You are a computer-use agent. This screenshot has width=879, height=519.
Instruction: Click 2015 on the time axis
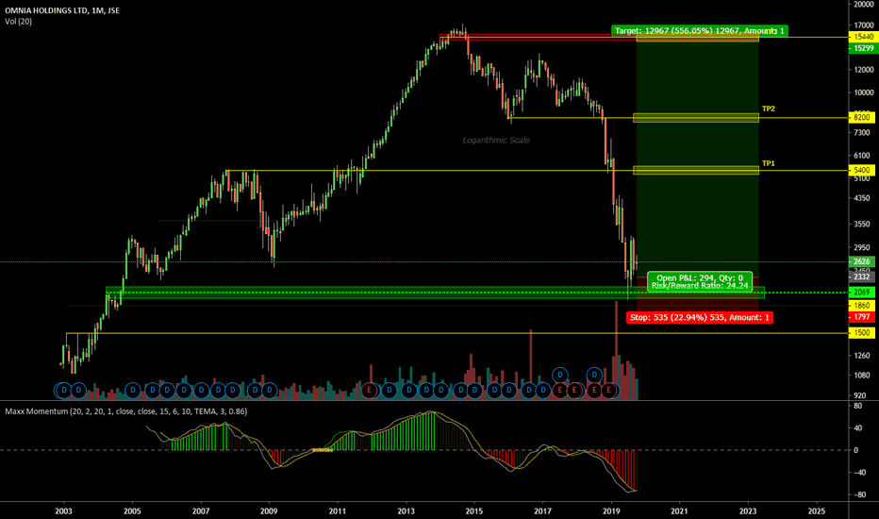pos(474,511)
